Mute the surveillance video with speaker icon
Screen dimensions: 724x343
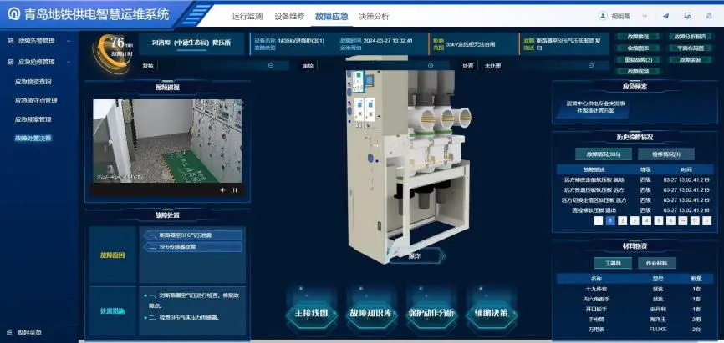pos(222,190)
